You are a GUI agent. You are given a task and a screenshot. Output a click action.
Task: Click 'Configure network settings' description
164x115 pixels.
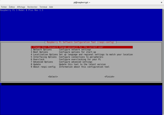point(75,50)
